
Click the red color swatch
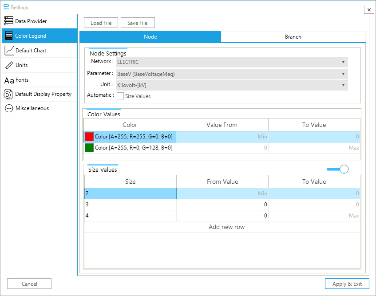pos(89,137)
